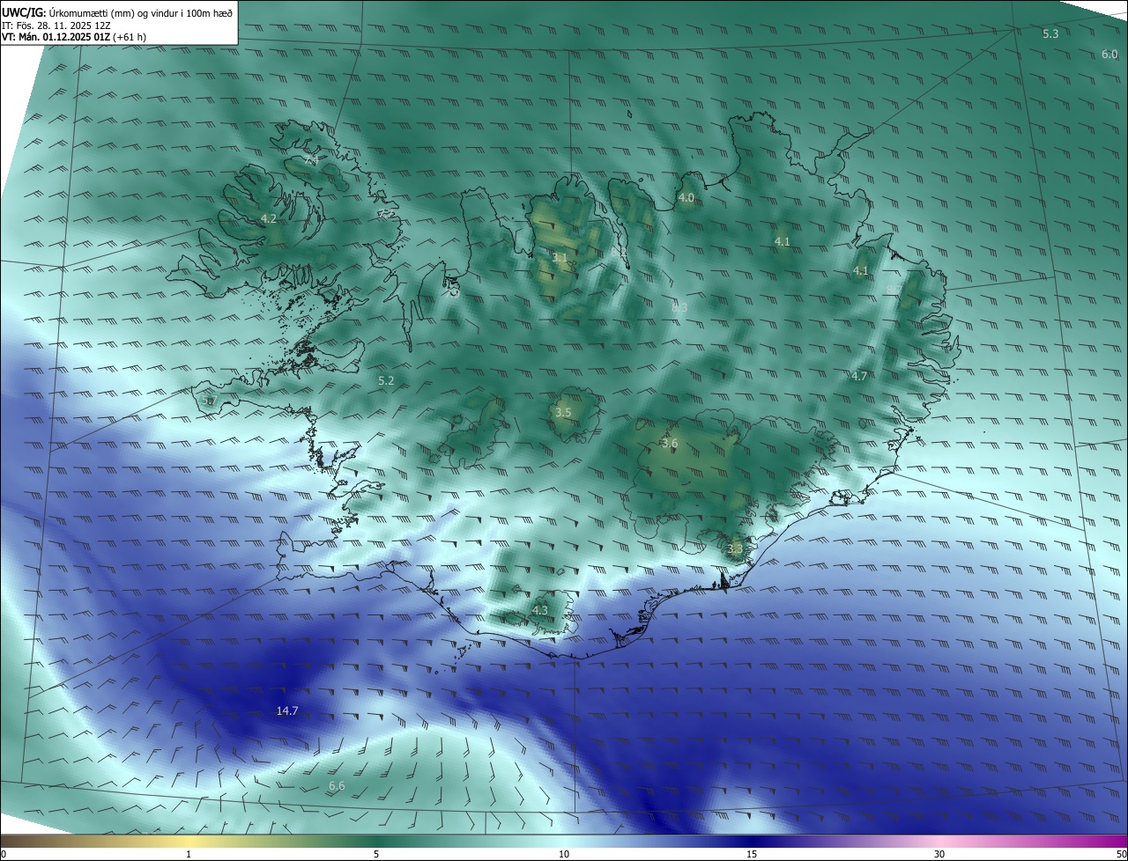Viewport: 1128px width, 861px height.
Task: Click the 10 tick on the color scale
Action: [564, 854]
